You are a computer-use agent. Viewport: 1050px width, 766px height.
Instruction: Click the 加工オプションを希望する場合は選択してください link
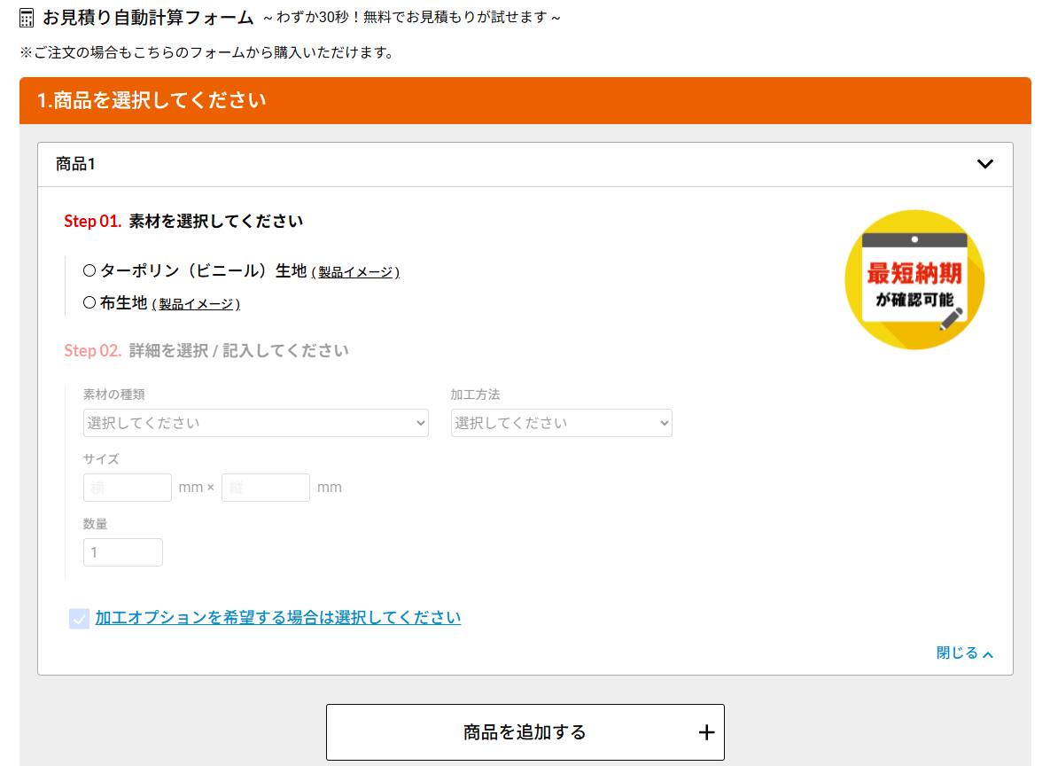278,618
